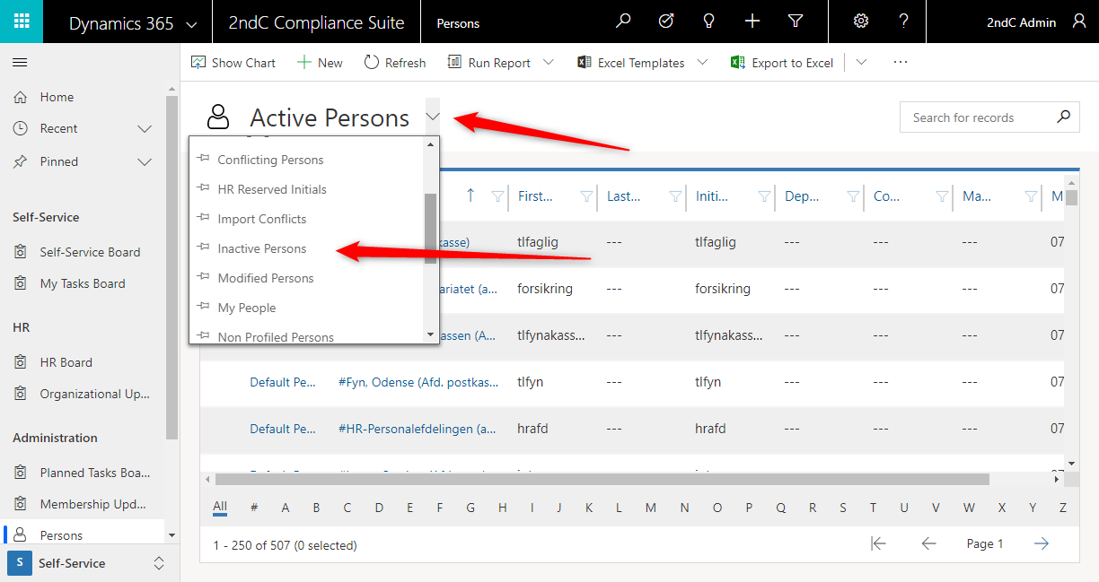Viewport: 1099px width, 582px height.
Task: Select Inactive Persons from the view list
Action: tap(261, 248)
